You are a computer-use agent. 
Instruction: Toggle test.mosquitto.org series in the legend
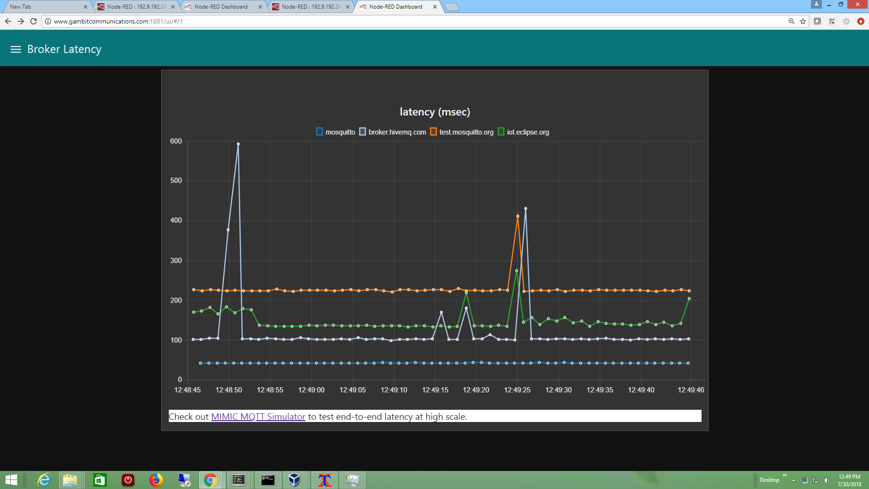tap(462, 132)
